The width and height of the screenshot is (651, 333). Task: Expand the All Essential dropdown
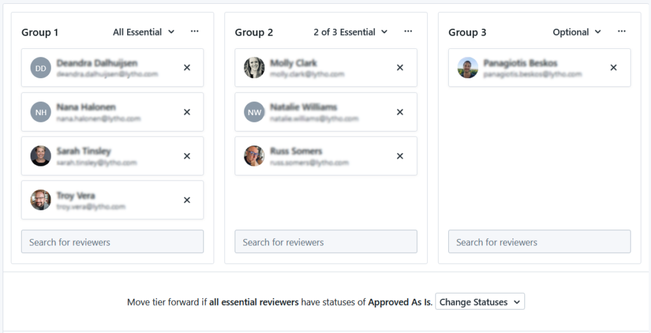click(x=144, y=32)
